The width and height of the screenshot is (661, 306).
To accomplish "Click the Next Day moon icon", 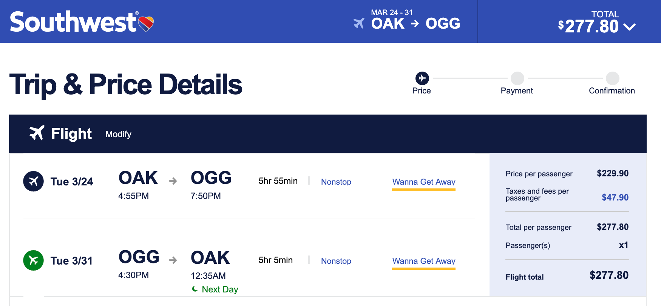I will click(x=195, y=289).
